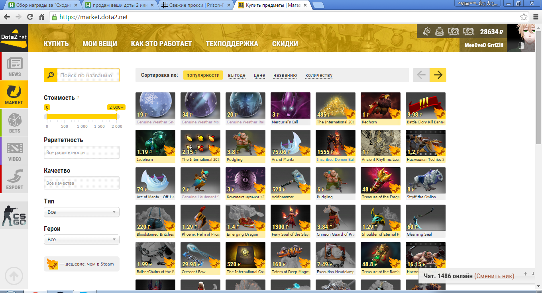Click the browser home icon

pyautogui.click(x=41, y=17)
